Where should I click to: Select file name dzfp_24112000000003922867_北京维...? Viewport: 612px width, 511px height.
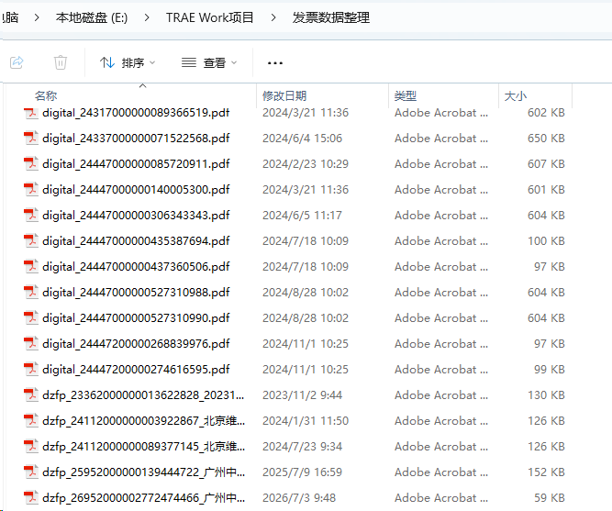coord(143,421)
